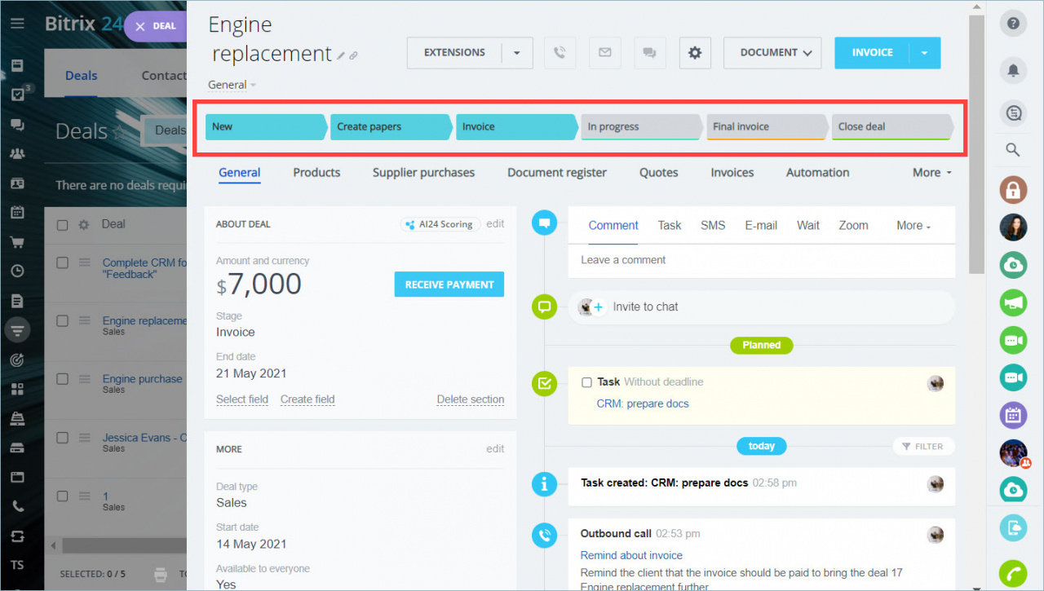Click the phone call icon in deal header
The image size is (1044, 591).
[x=560, y=53]
